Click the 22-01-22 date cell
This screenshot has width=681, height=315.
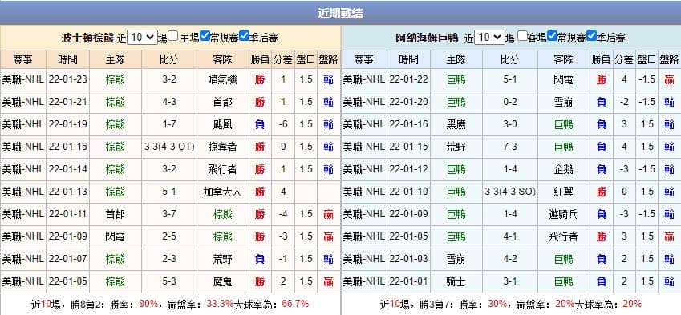(409, 79)
